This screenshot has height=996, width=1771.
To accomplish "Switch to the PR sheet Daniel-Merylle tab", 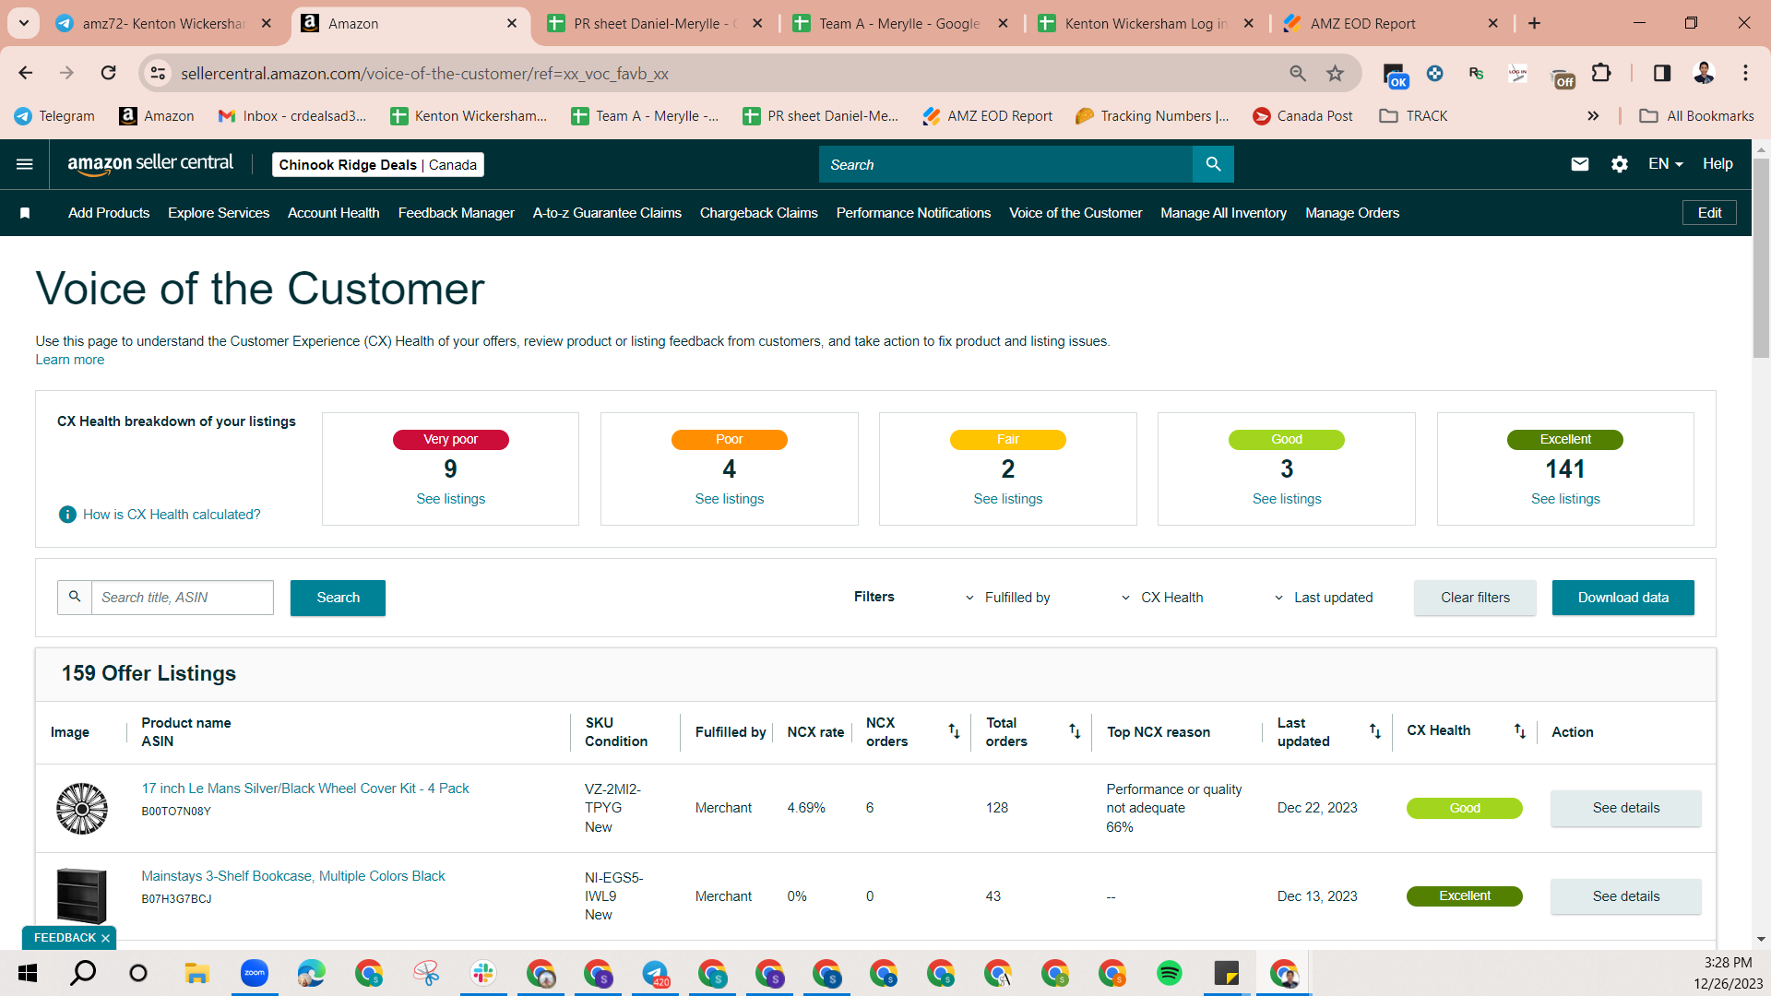I will click(655, 24).
